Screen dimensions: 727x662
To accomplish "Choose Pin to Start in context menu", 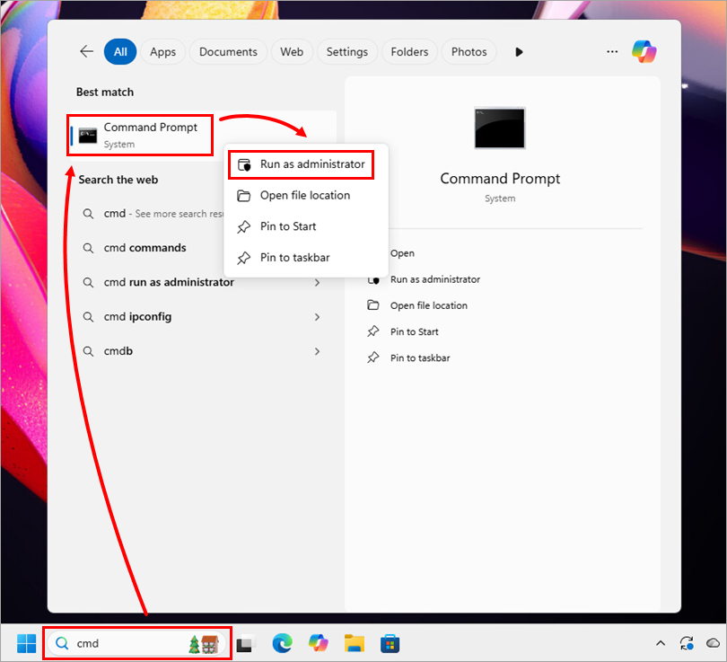I will point(287,226).
